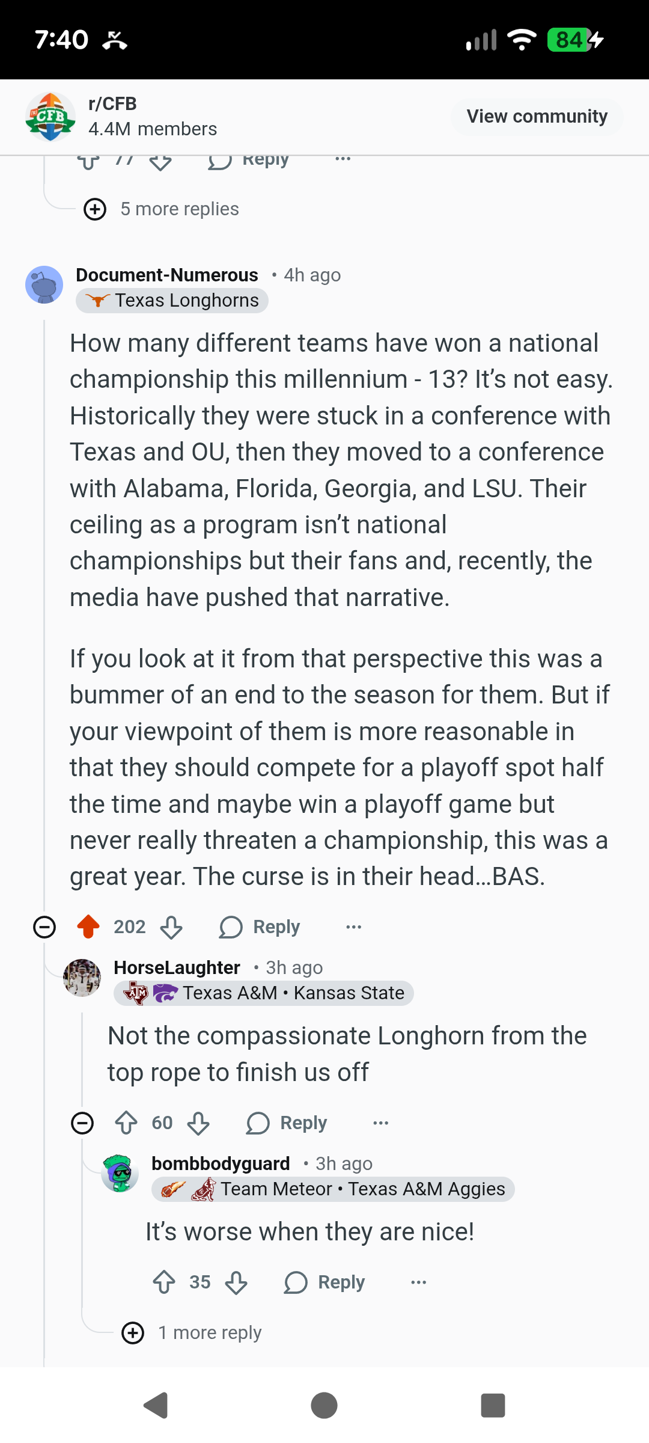Reply to Document-Numerous's comment
649x1443 pixels.
point(260,927)
